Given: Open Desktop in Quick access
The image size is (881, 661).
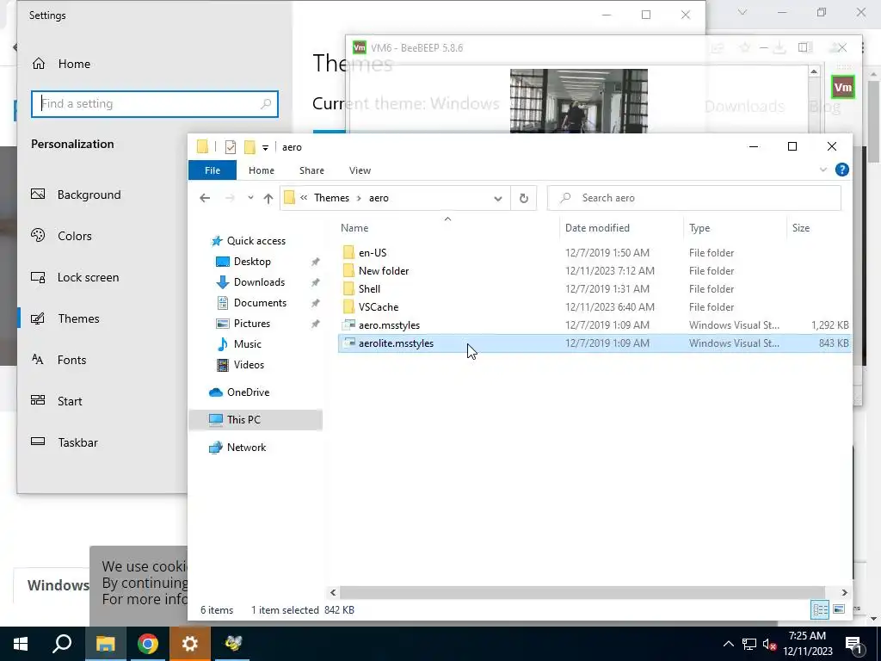Looking at the screenshot, I should pos(252,262).
